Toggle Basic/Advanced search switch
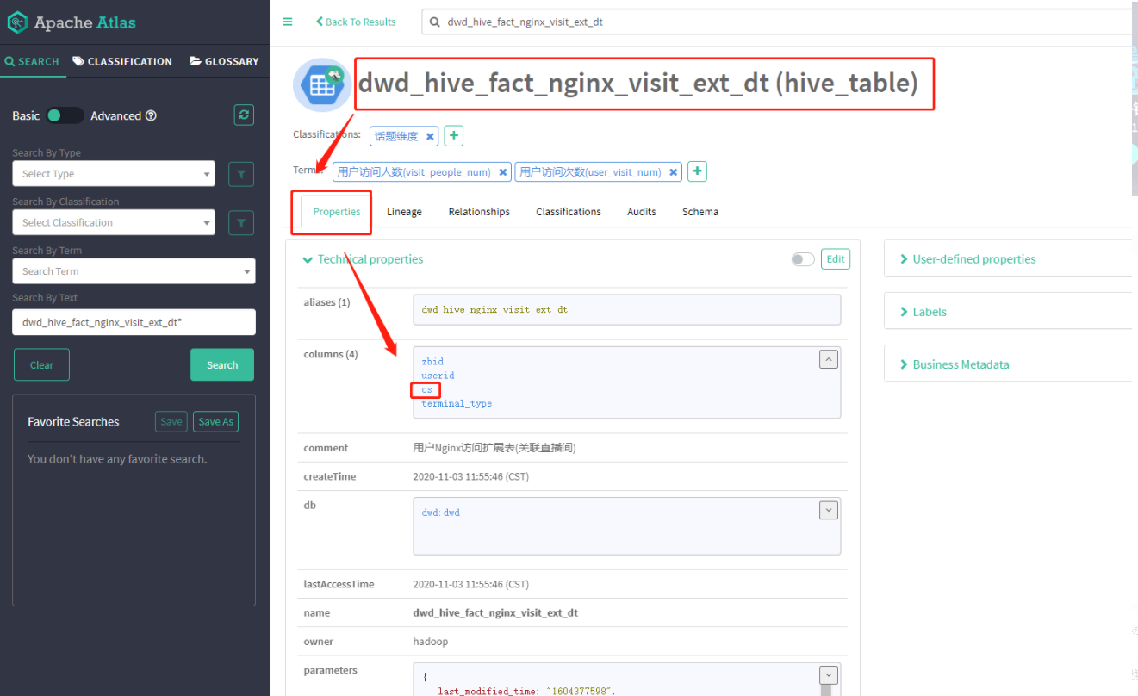The height and width of the screenshot is (696, 1138). (65, 115)
